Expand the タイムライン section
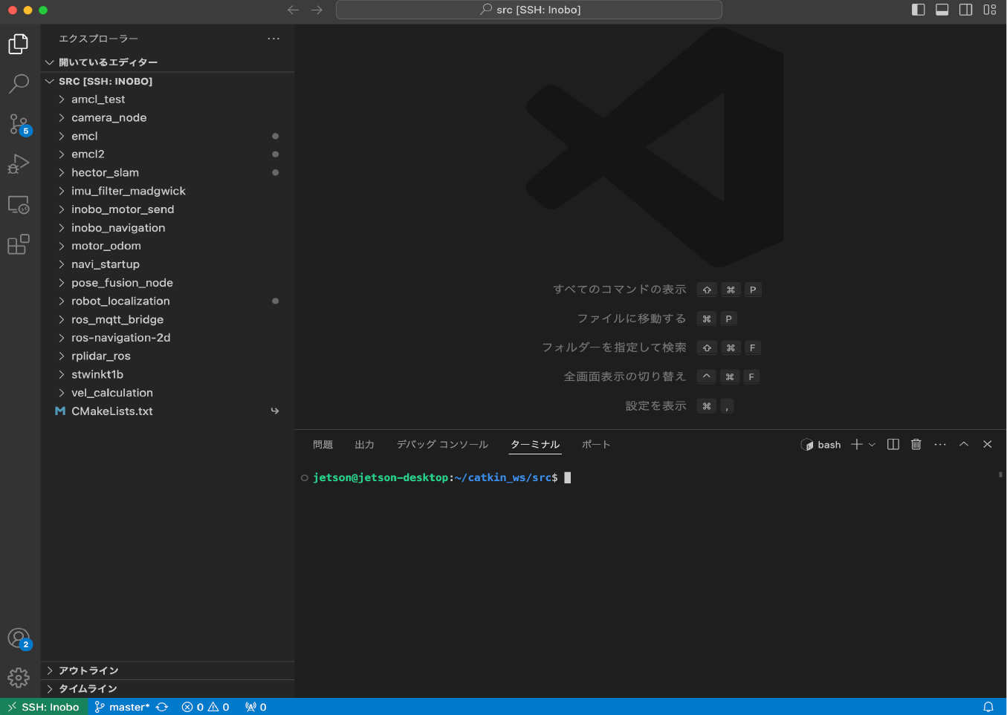The width and height of the screenshot is (1007, 715). 168,689
